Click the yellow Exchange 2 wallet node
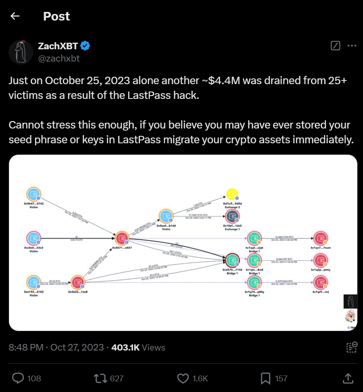Screen dimensions: 363x392 [232, 194]
